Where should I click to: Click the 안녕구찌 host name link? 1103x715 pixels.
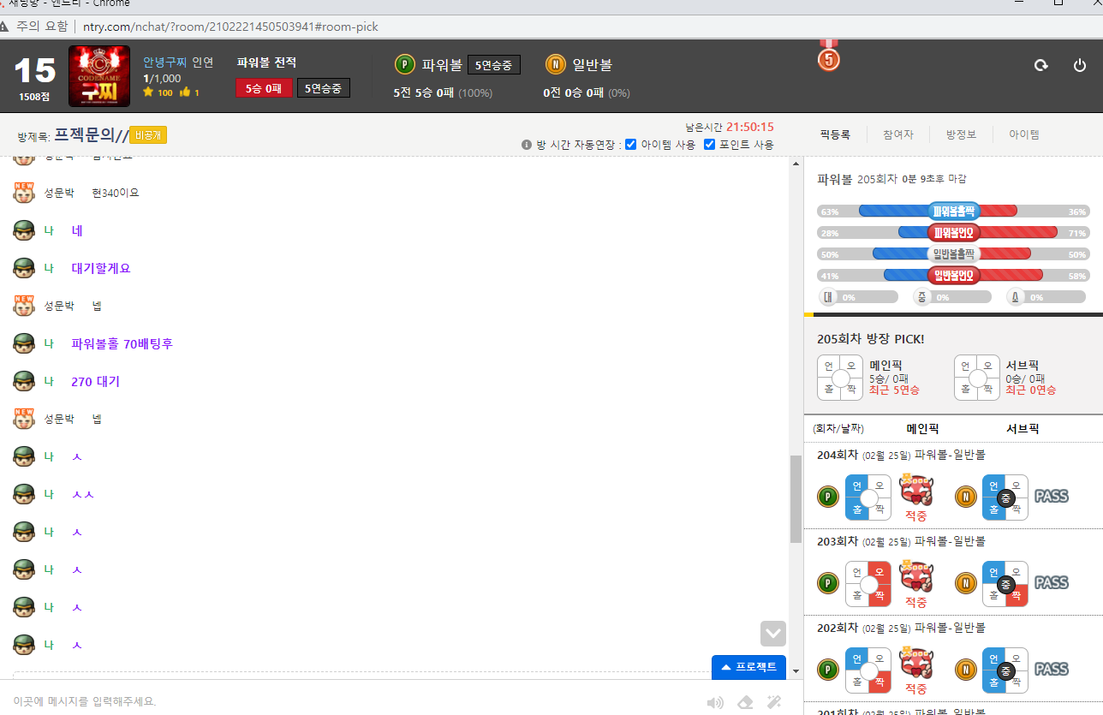tap(165, 63)
